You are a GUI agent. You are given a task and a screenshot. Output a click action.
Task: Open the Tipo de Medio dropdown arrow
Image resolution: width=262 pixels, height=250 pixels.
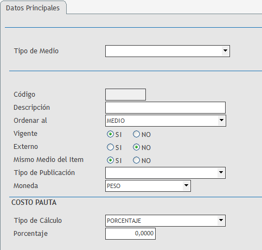pyautogui.click(x=225, y=51)
